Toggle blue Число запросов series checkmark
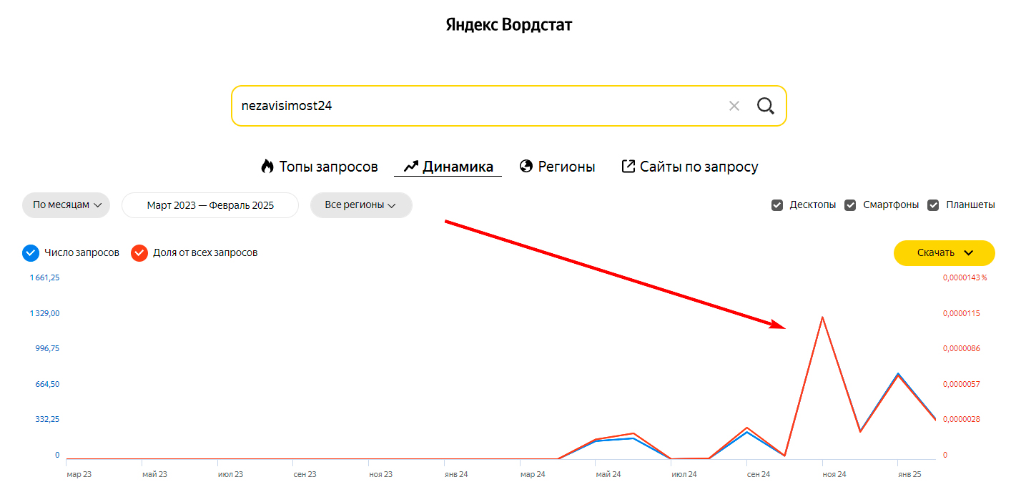1016x502 pixels. click(31, 252)
